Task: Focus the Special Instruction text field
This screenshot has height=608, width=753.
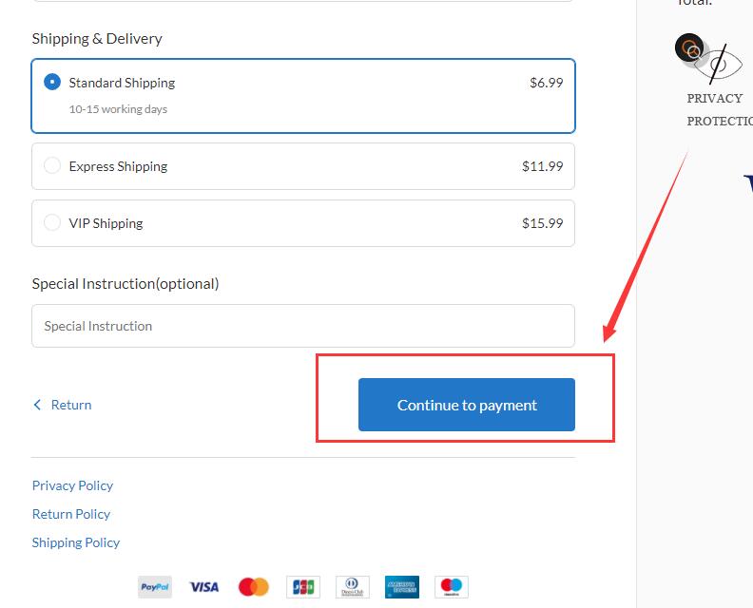Action: pyautogui.click(x=303, y=326)
